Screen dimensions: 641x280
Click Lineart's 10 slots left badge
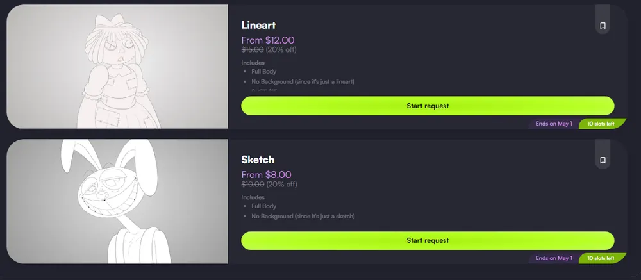coord(602,124)
